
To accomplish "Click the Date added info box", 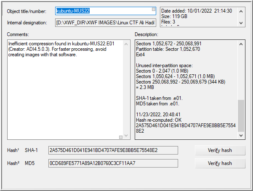I will pos(198,17).
